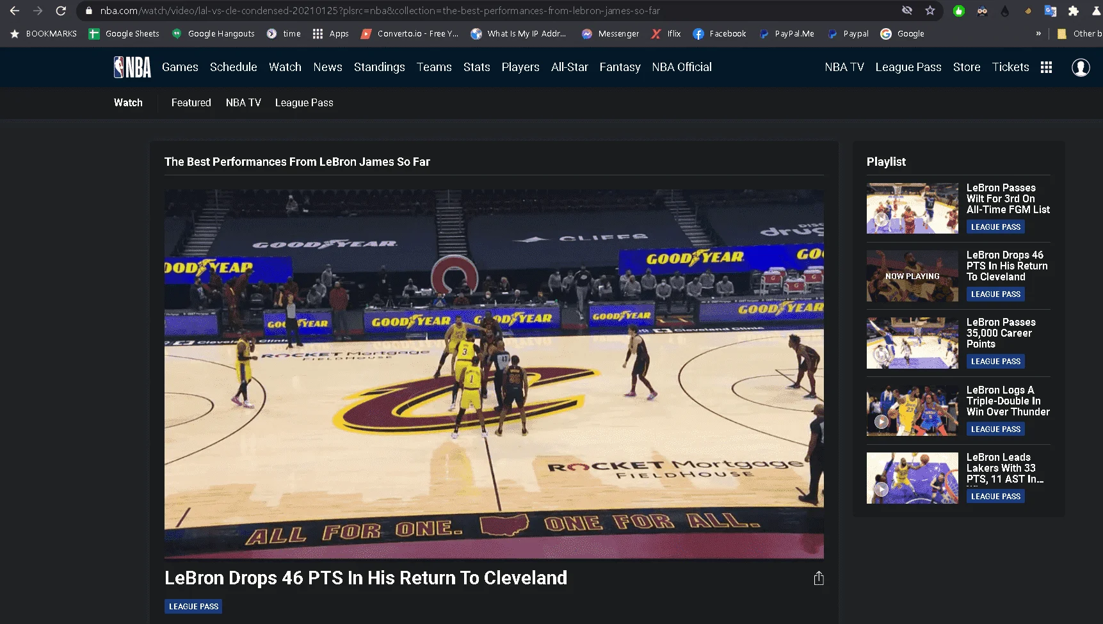Open the News menu item
The height and width of the screenshot is (624, 1103).
click(328, 67)
